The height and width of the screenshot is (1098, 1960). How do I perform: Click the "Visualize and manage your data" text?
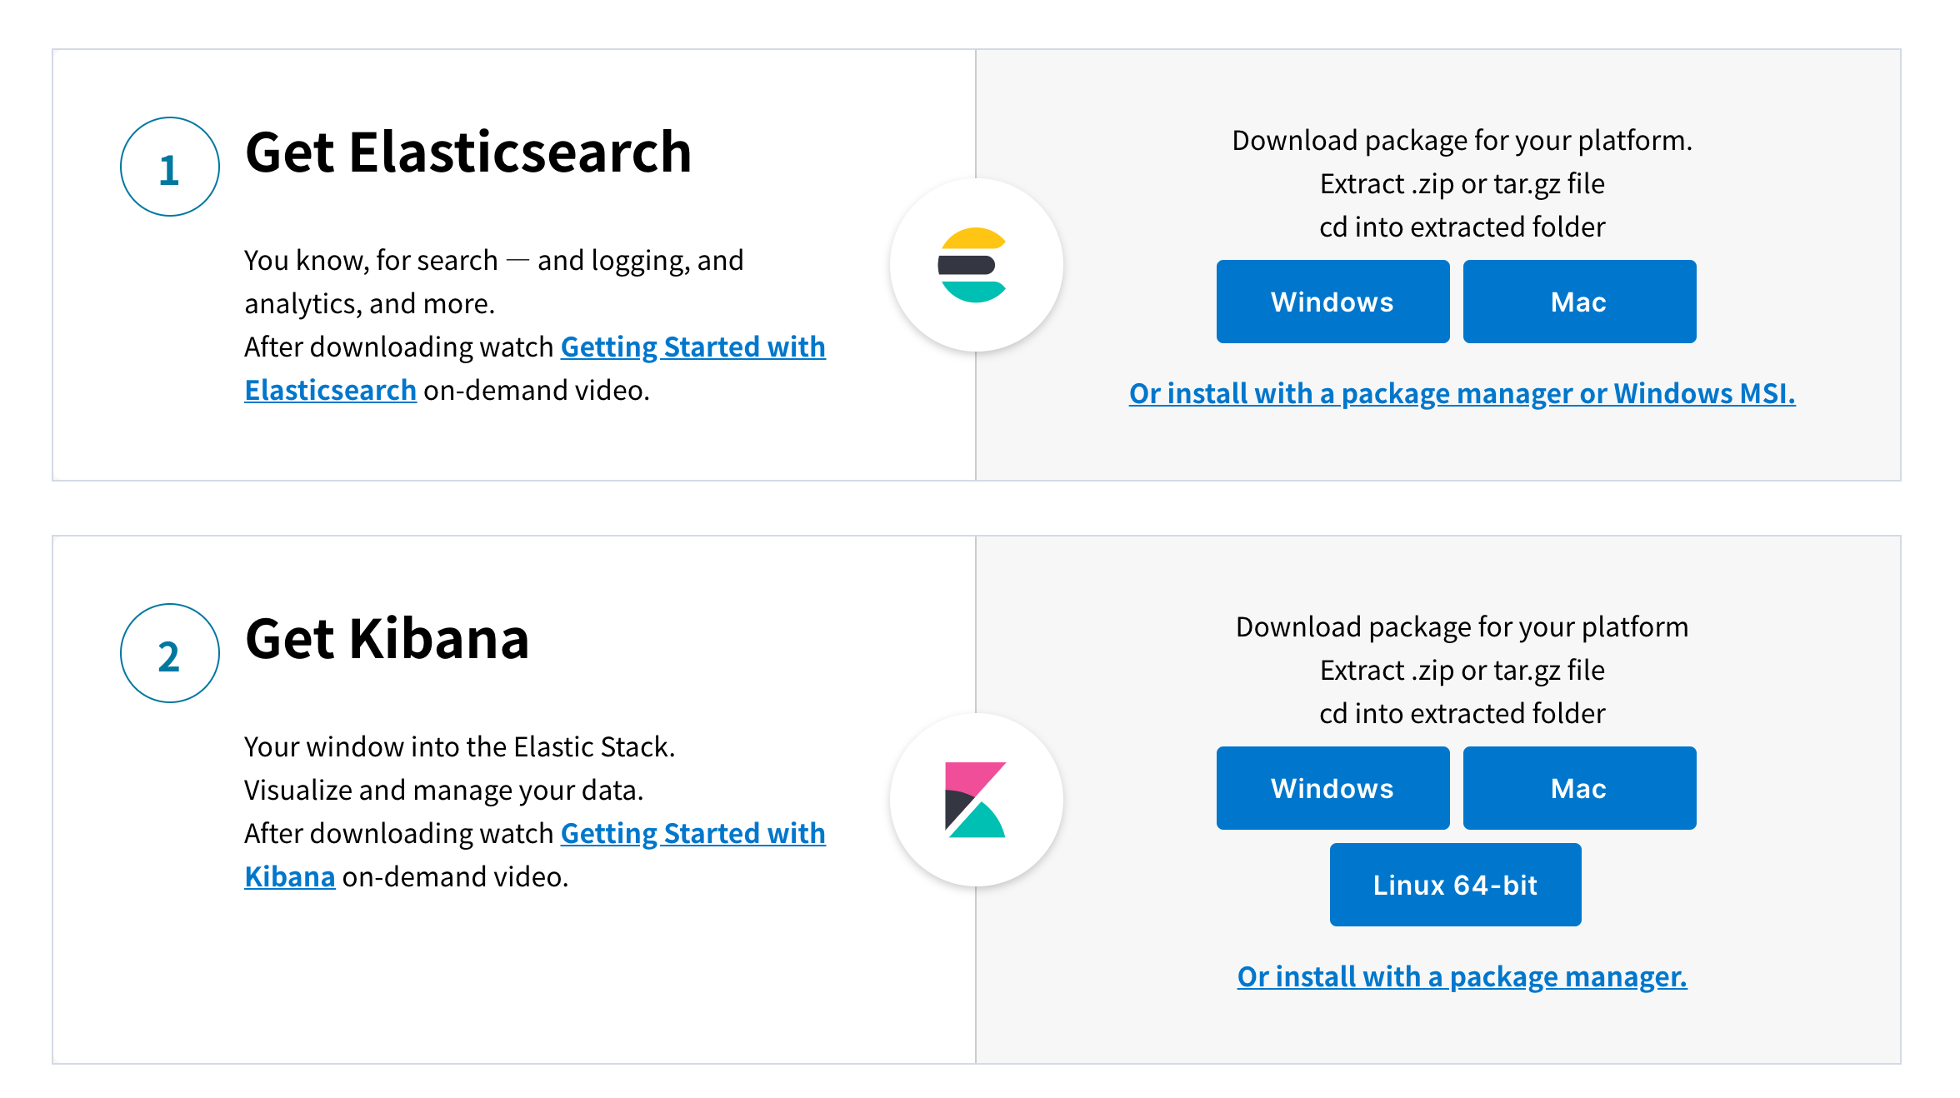click(x=443, y=791)
